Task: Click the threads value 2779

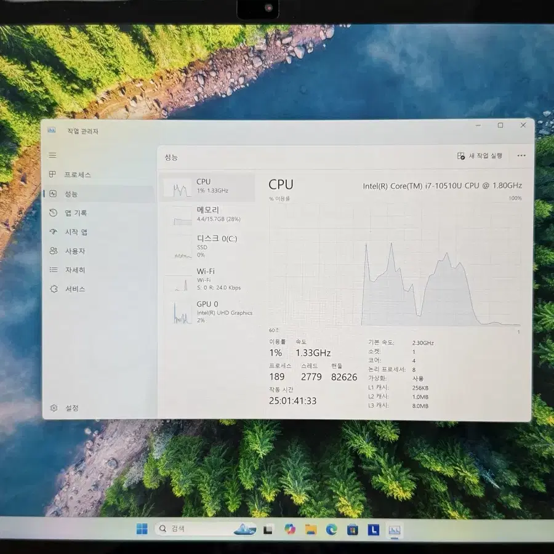Action: click(x=311, y=377)
